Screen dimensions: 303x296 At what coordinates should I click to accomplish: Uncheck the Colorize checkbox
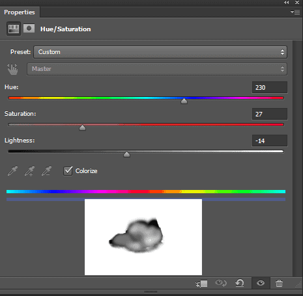(x=68, y=171)
